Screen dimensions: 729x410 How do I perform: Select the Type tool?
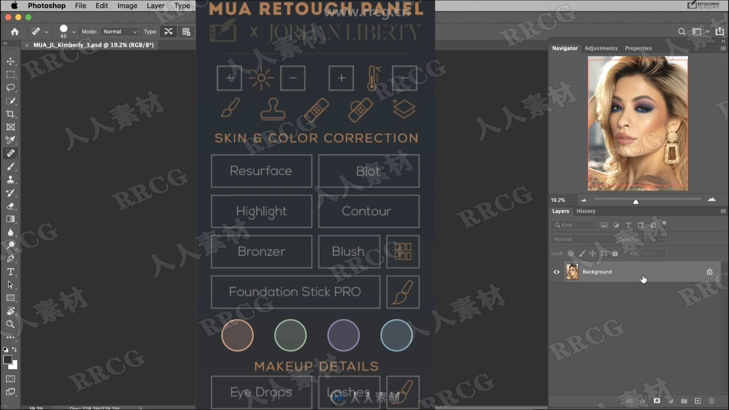(x=11, y=272)
